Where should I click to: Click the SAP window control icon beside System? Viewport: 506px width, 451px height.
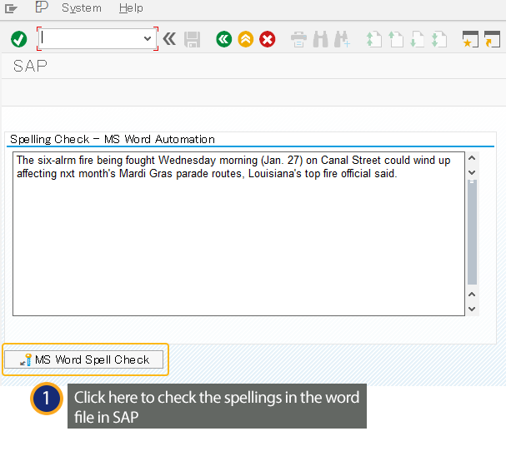tap(42, 7)
